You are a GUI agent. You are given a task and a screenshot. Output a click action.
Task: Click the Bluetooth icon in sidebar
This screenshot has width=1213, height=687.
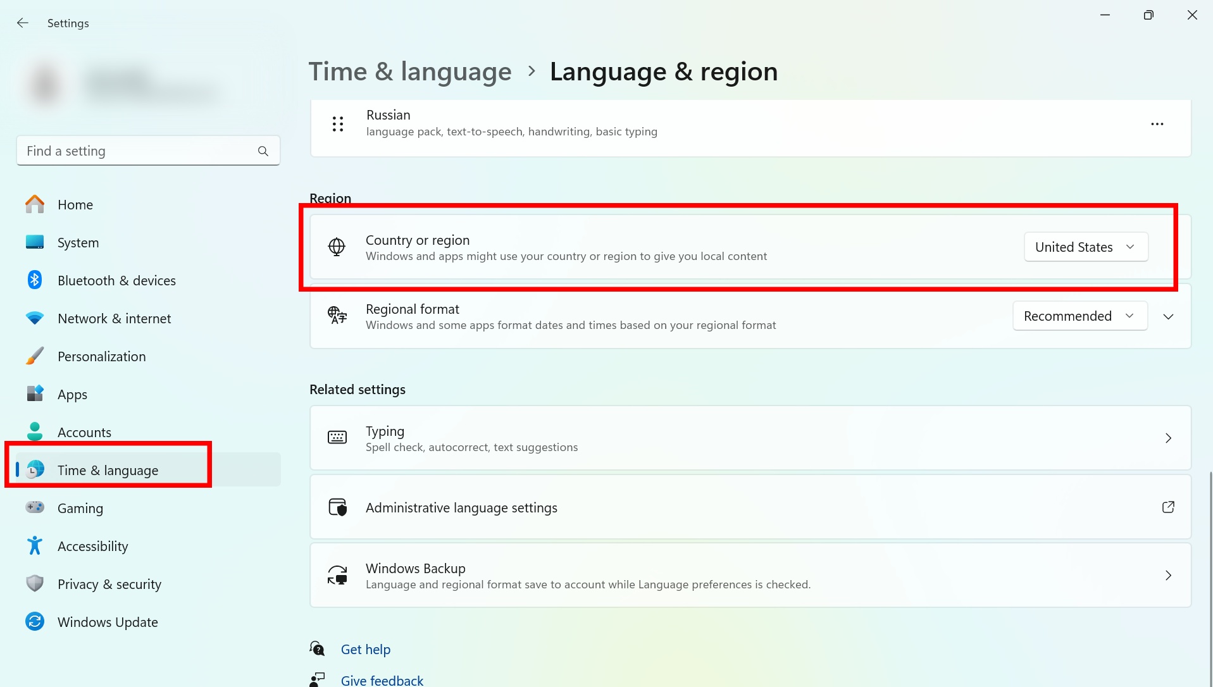(35, 280)
